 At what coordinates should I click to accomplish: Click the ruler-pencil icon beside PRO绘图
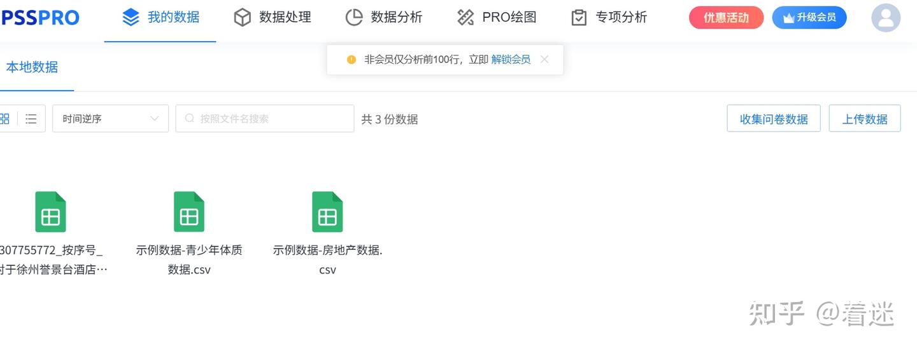pyautogui.click(x=466, y=17)
